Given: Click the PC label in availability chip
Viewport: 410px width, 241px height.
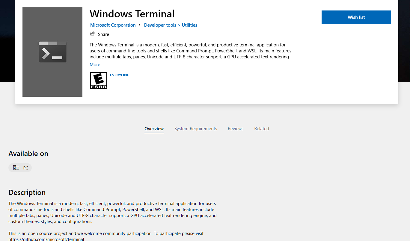Looking at the screenshot, I should coord(26,168).
